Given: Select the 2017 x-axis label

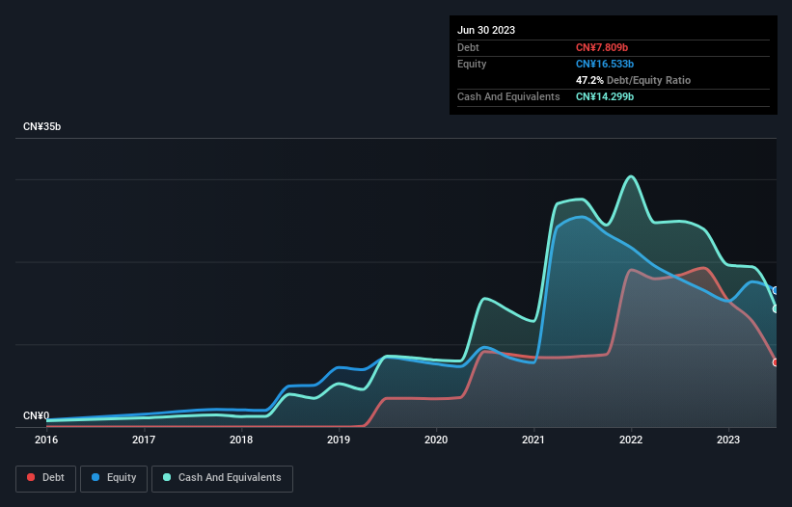Looking at the screenshot, I should pyautogui.click(x=144, y=440).
